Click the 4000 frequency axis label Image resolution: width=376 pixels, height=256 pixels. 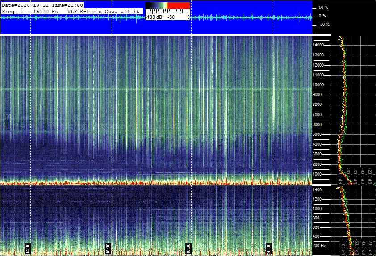click(x=317, y=144)
